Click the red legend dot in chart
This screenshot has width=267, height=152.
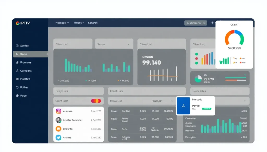click(x=196, y=59)
